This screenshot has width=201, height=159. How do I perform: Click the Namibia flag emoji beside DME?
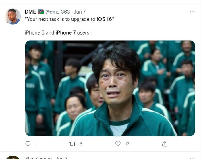tap(41, 12)
